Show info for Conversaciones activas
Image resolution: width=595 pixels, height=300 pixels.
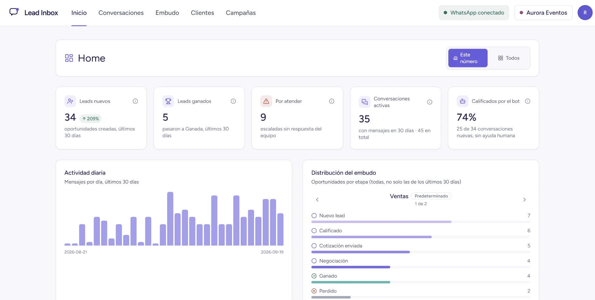(430, 102)
